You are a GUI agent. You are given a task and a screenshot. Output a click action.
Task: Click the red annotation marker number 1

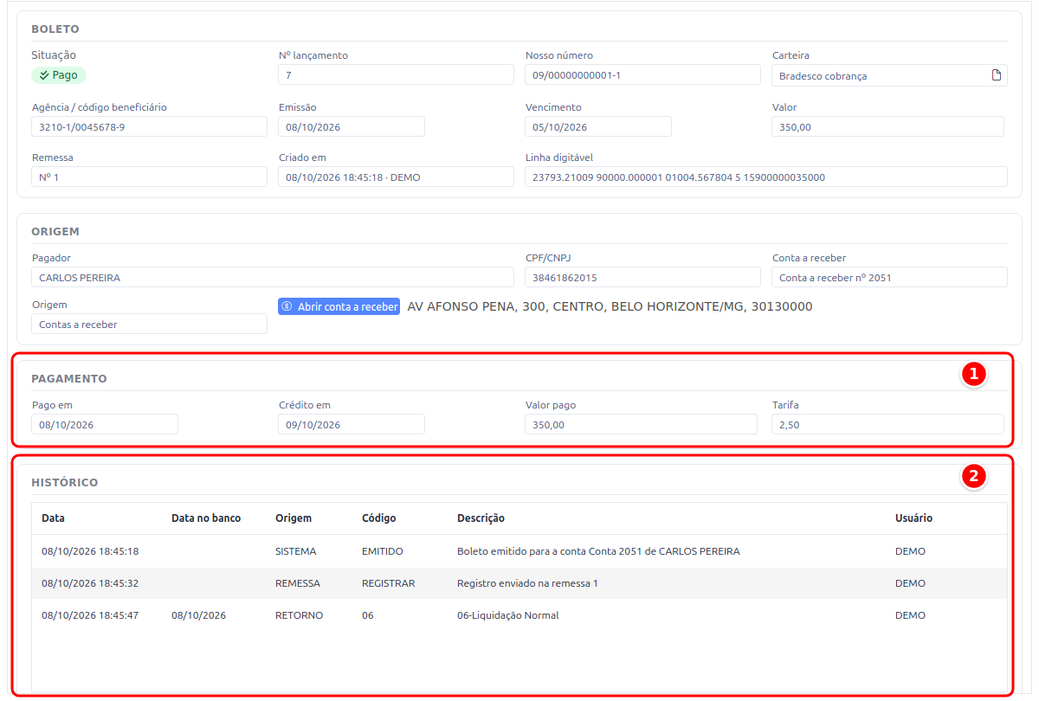[x=974, y=374]
